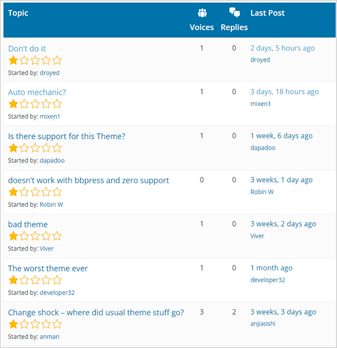This screenshot has height=348, width=337.
Task: Click star rating under "The worst theme ever"
Action: tap(35, 280)
